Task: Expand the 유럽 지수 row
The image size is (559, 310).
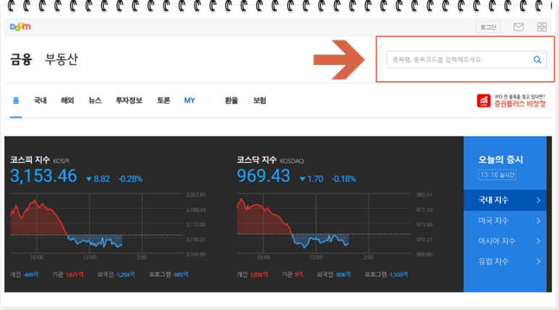Action: 509,261
